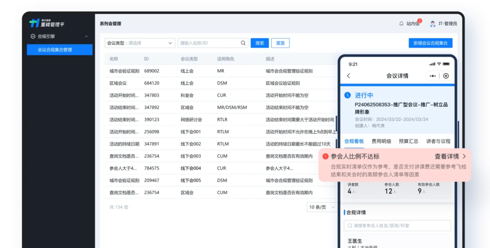
Task: Open 查看详情 link in alert
Action: pos(450,156)
